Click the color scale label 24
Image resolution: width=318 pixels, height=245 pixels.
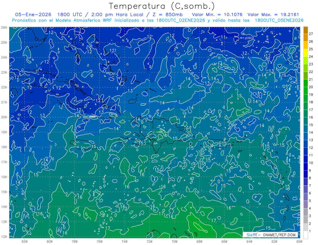click(x=311, y=57)
